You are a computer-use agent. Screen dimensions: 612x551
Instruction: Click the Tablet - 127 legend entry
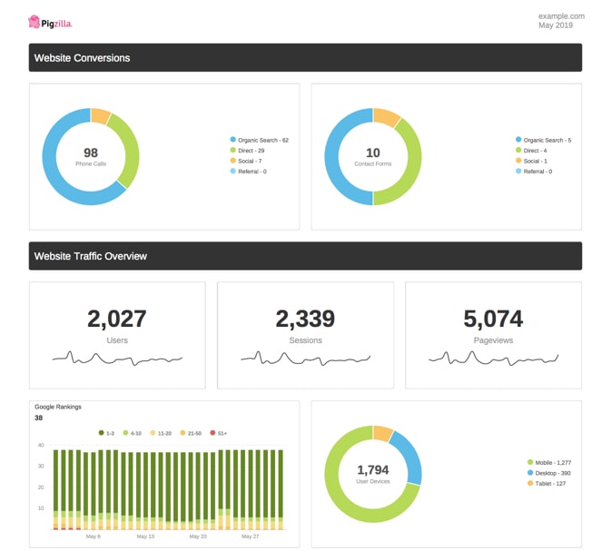[547, 484]
